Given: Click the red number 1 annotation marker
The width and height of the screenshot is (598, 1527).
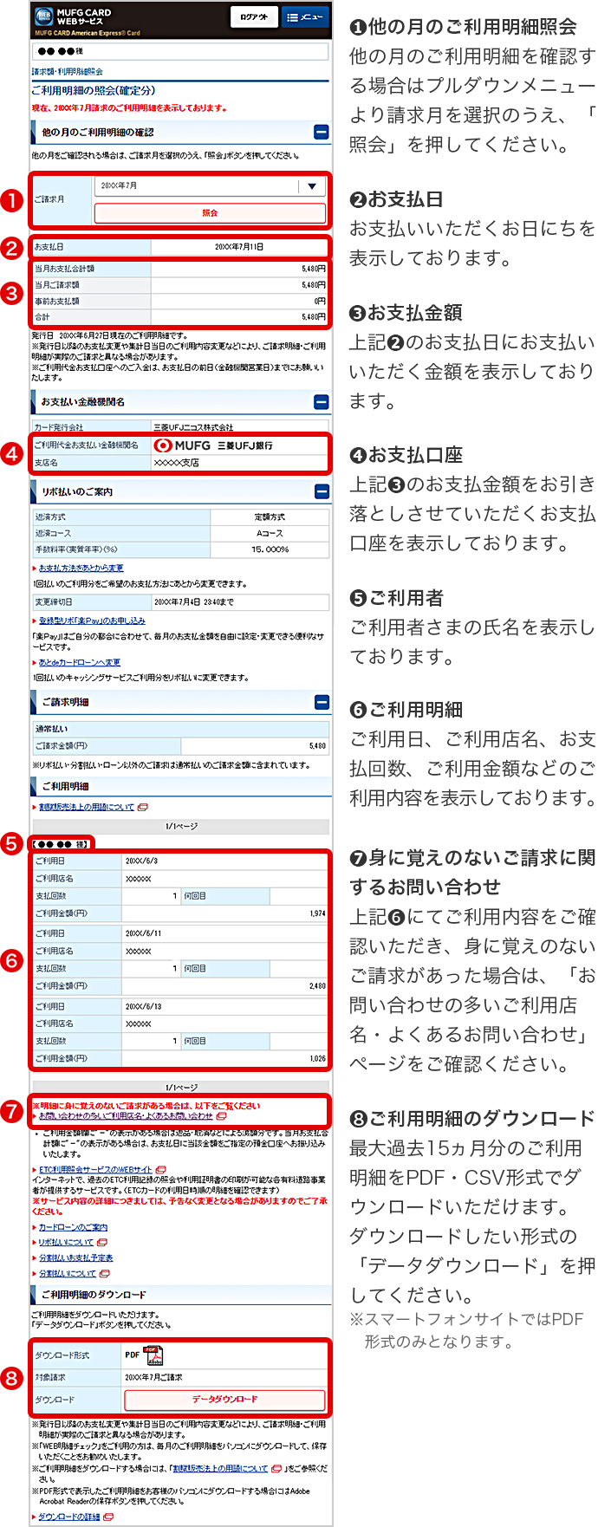Looking at the screenshot, I should [11, 200].
